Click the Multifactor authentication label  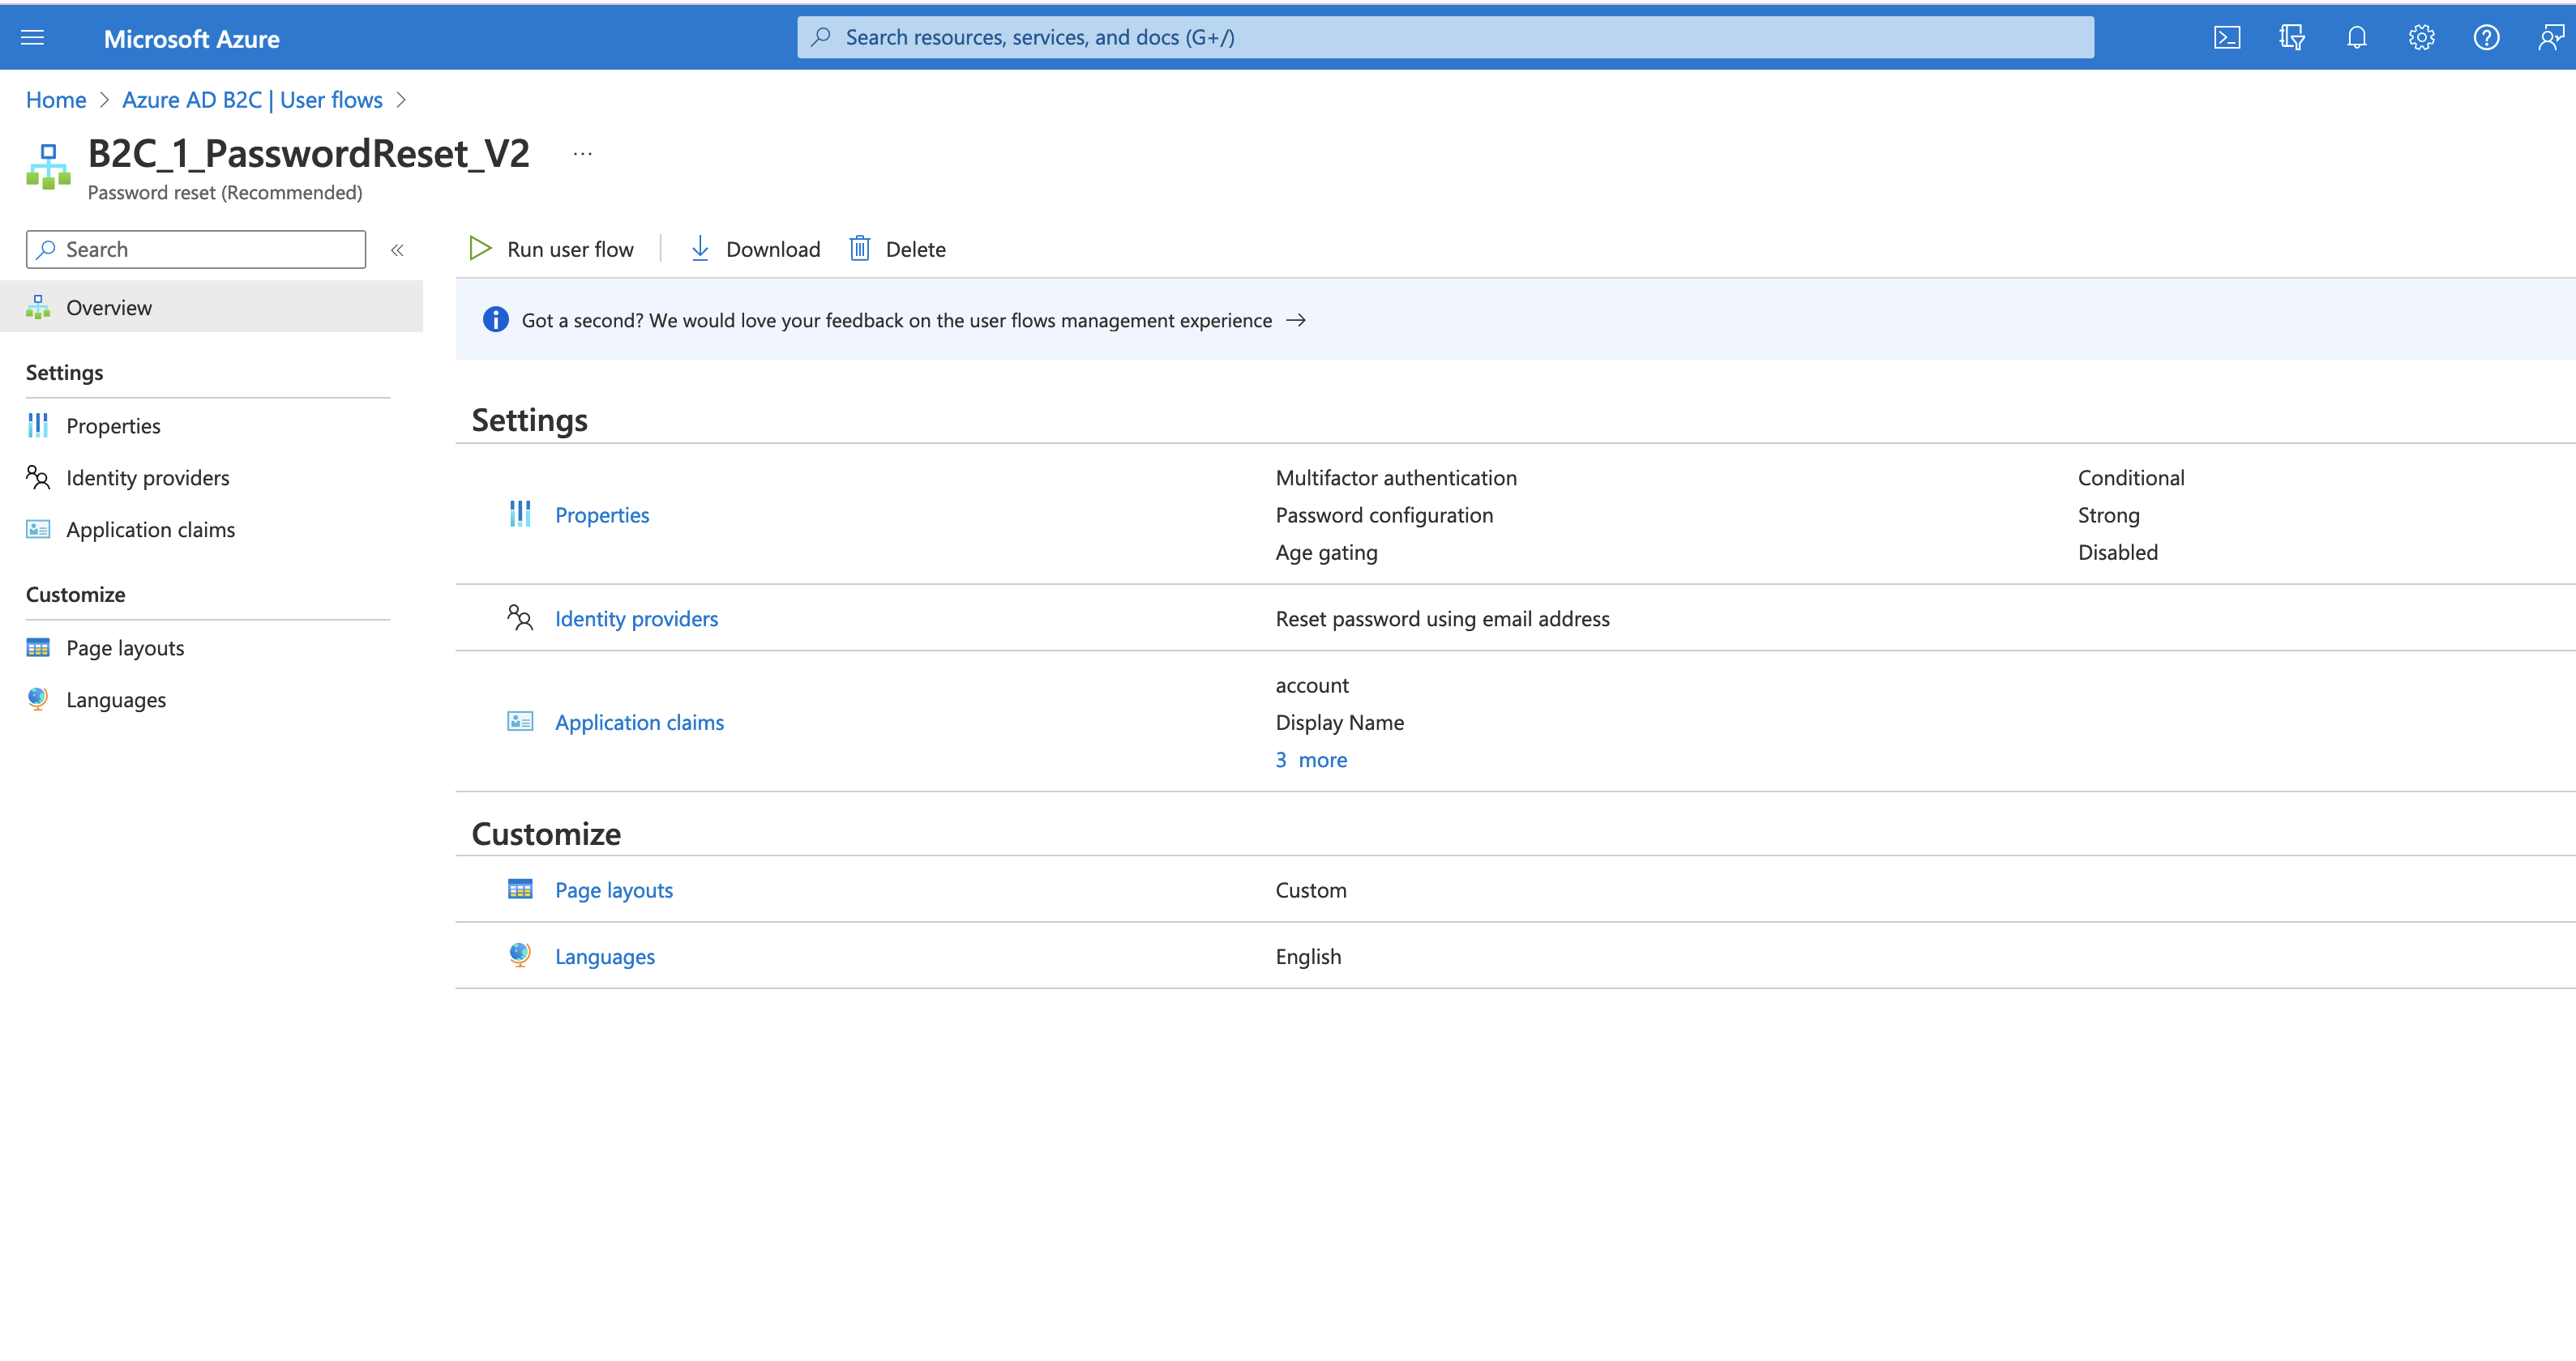click(1396, 478)
